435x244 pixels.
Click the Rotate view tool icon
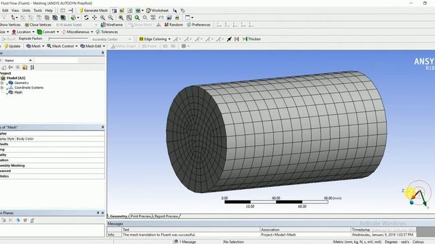coord(86,18)
